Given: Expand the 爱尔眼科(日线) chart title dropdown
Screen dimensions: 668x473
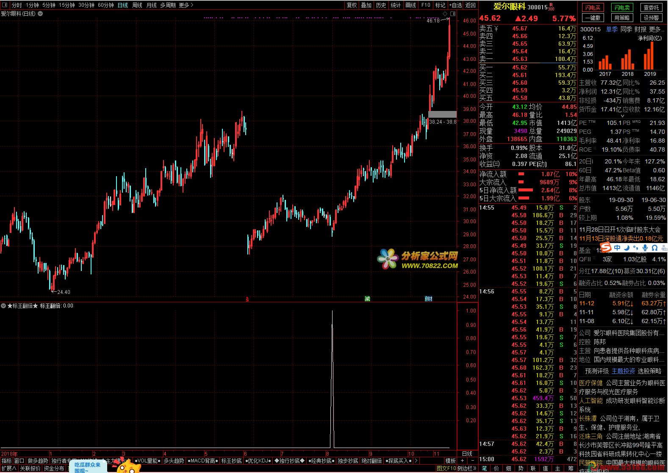Looking at the screenshot, I should click(40, 14).
